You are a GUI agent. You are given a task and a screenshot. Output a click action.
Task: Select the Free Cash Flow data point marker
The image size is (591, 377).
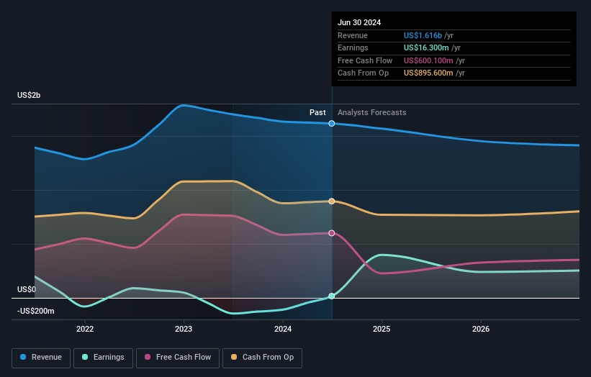coord(332,233)
